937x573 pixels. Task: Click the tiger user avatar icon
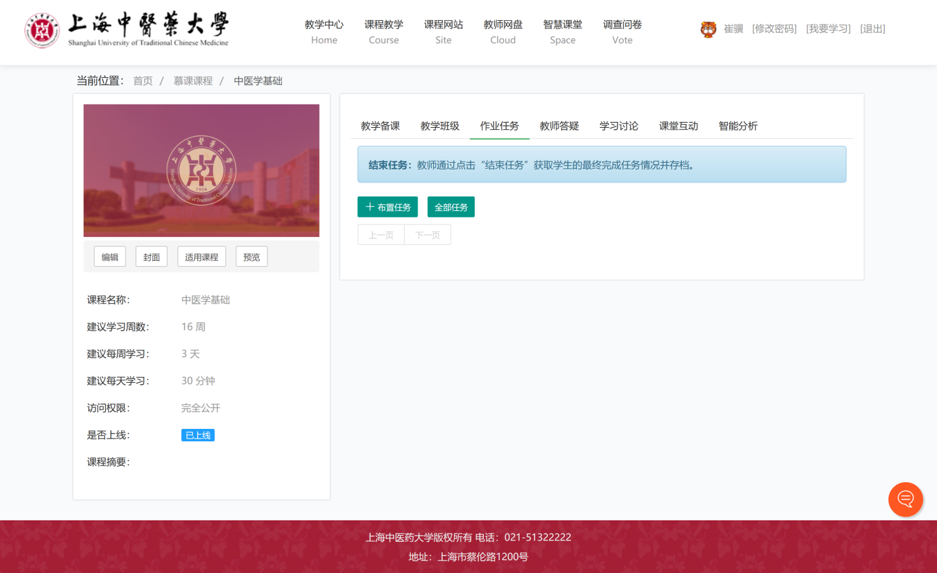(x=708, y=29)
